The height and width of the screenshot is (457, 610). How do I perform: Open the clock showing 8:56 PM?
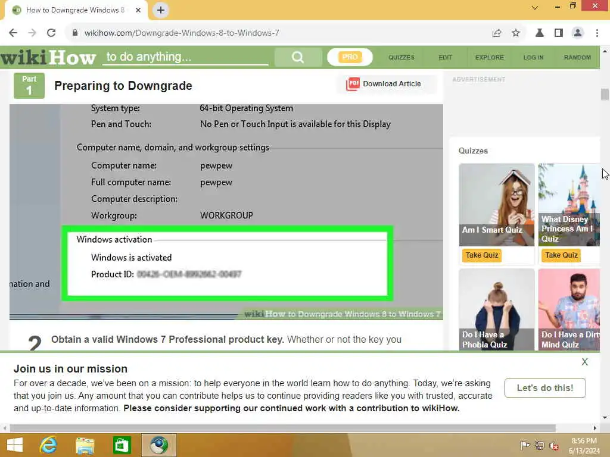584,446
